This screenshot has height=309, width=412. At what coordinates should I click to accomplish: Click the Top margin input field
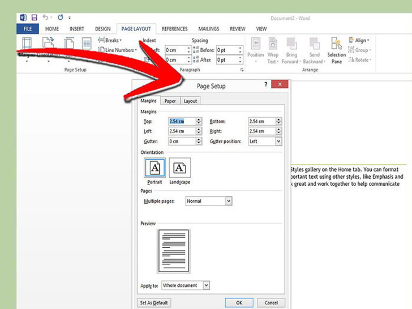click(x=181, y=121)
